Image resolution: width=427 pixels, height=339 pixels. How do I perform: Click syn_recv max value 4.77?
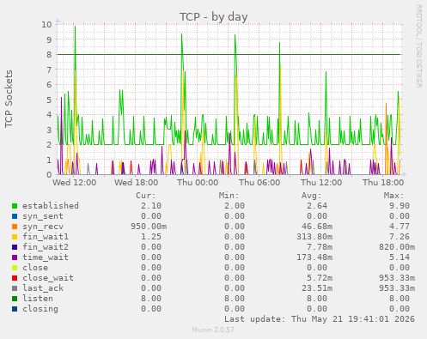click(x=400, y=227)
